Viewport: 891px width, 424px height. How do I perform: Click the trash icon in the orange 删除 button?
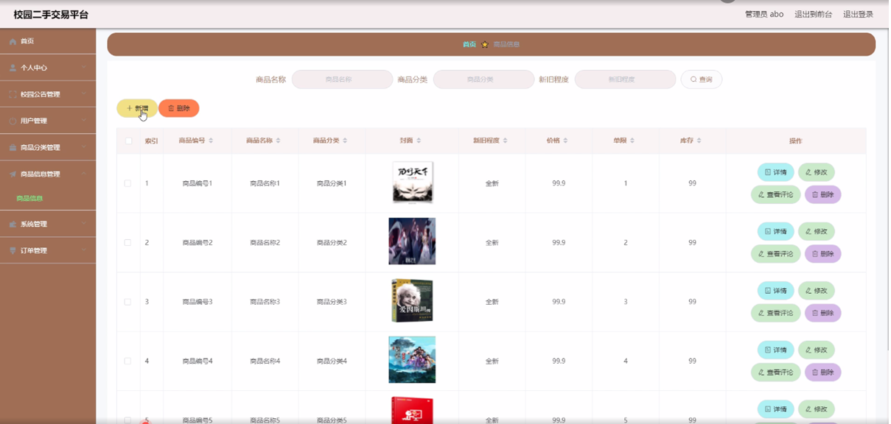pos(171,109)
